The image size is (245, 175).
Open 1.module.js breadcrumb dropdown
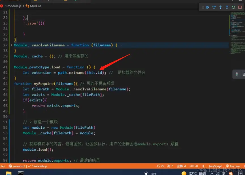tap(13, 6)
